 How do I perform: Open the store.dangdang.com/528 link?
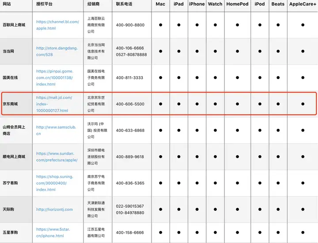[57, 51]
